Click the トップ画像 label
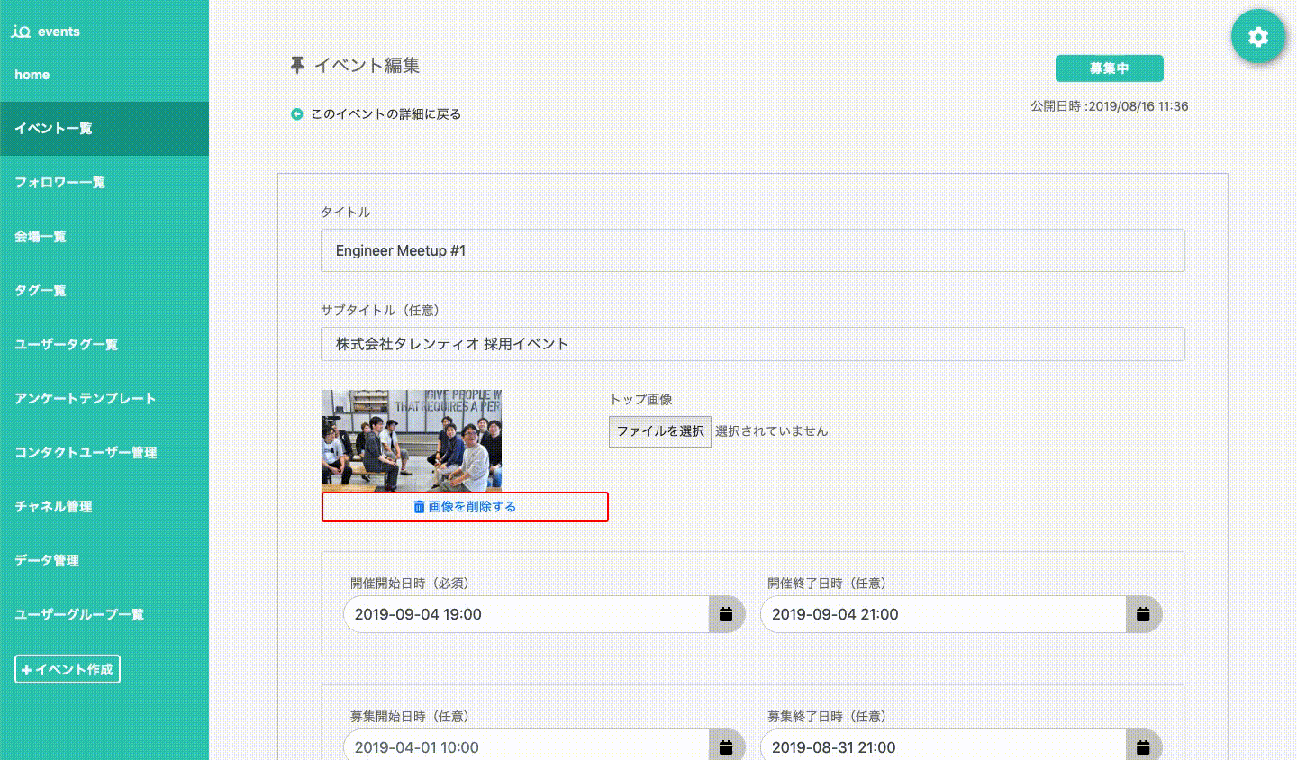The image size is (1297, 760). click(x=640, y=400)
